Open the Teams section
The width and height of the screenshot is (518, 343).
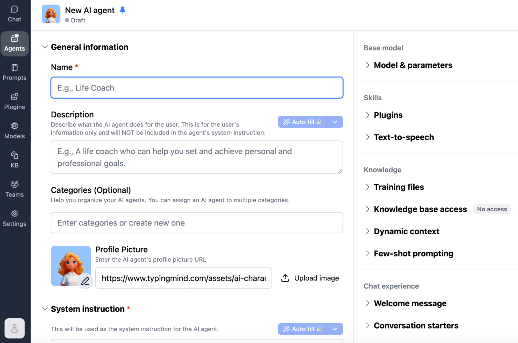coord(14,189)
